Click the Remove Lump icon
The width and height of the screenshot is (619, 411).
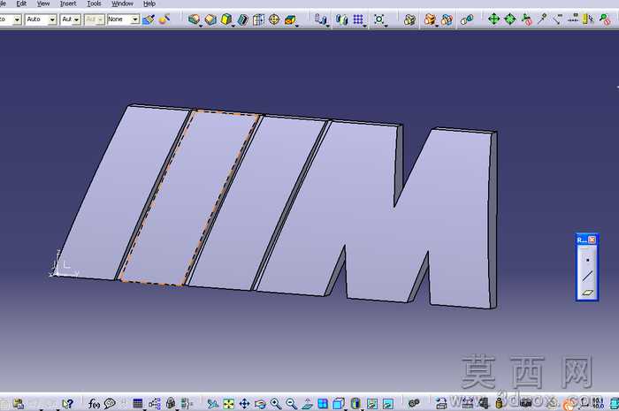(467, 19)
